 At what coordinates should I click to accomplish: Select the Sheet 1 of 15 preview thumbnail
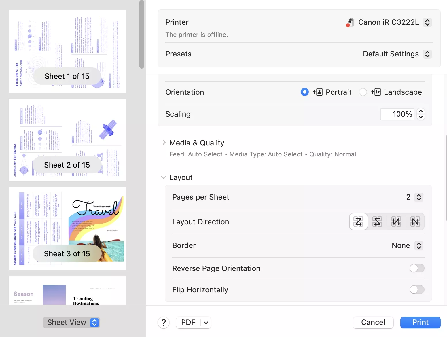(67, 51)
